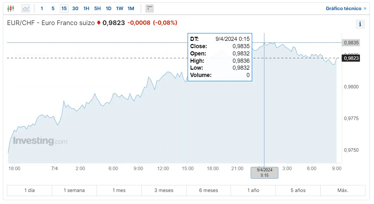The width and height of the screenshot is (374, 204).
Task: Click the double chevron beside Gráfico técnico
Action: coord(365,9)
